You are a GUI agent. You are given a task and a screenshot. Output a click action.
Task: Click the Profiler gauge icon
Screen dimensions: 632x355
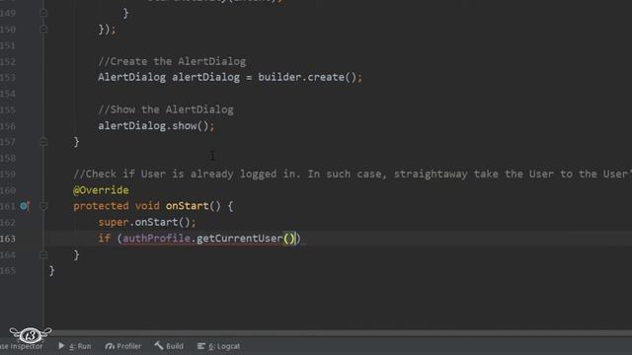tap(110, 346)
